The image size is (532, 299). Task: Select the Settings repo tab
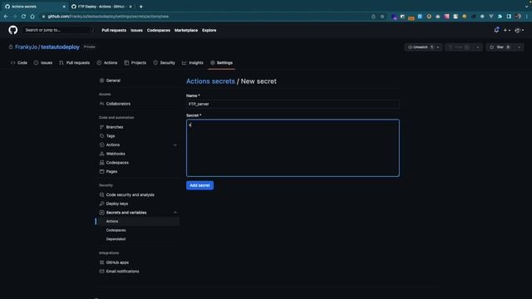222,63
